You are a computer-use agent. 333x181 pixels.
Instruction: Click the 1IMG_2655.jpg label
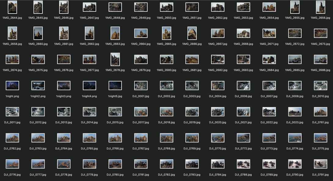[295, 18]
